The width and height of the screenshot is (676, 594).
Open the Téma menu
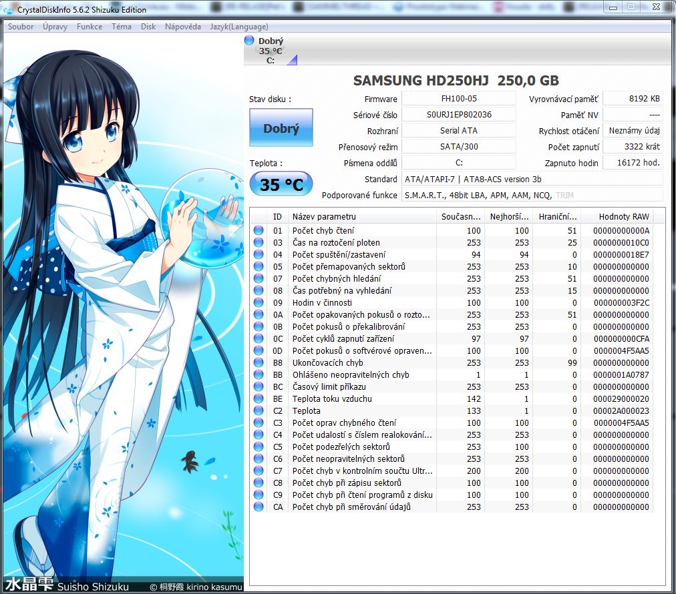tap(121, 27)
